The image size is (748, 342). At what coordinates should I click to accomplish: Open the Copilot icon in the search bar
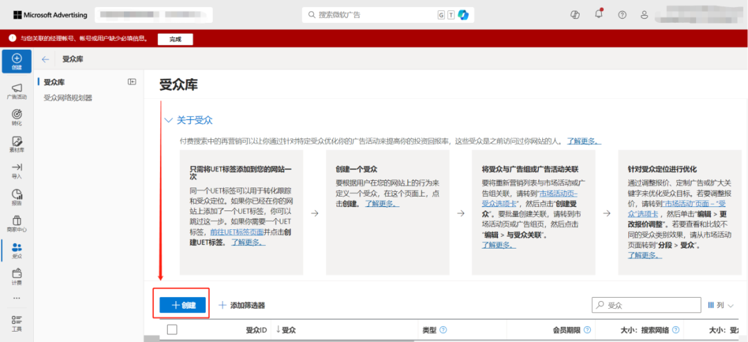[463, 15]
